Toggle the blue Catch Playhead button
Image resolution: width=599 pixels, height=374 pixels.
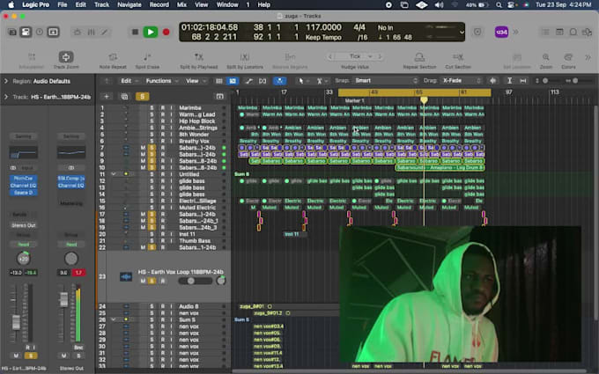[x=279, y=81]
